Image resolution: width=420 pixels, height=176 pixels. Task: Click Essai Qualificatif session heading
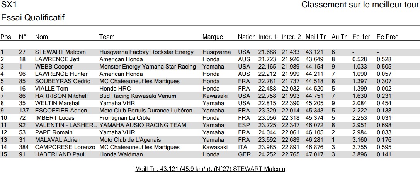33,18
